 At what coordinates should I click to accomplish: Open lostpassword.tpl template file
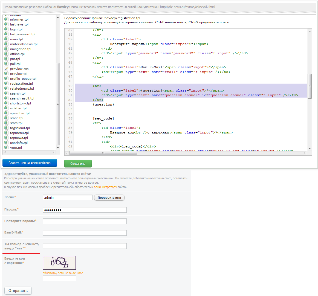22,34
